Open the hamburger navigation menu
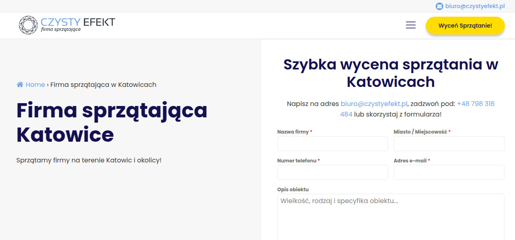The height and width of the screenshot is (240, 515). click(410, 25)
